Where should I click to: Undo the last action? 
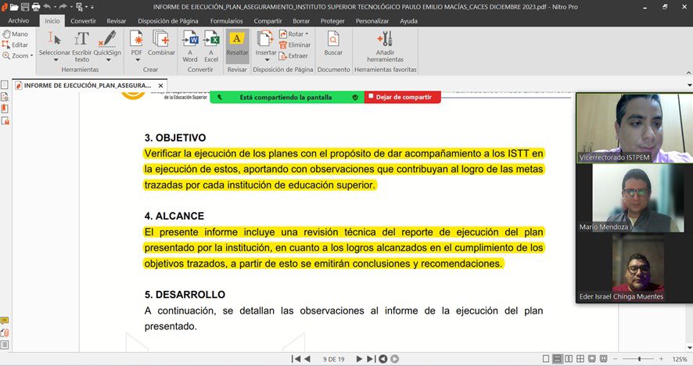click(47, 6)
